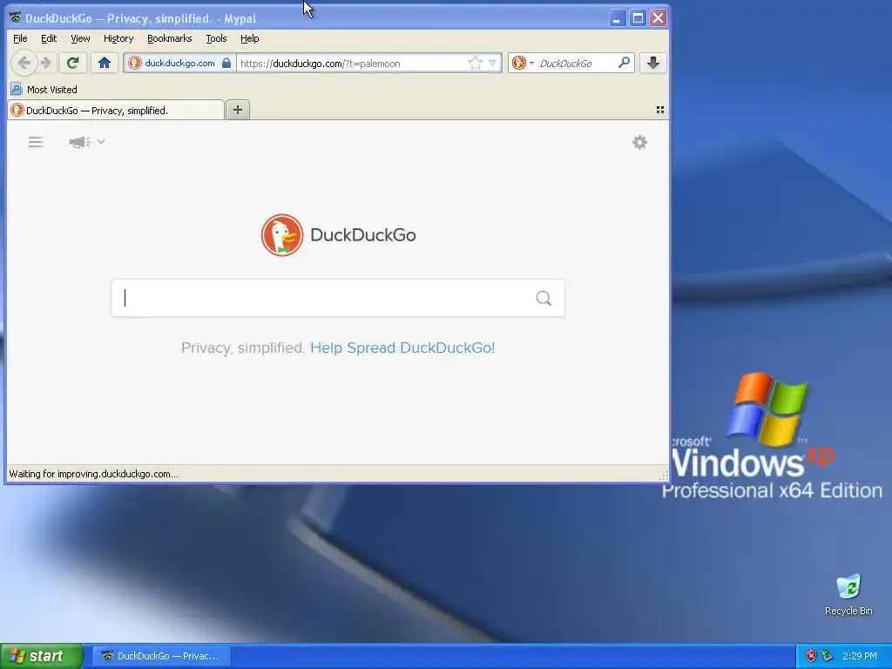The width and height of the screenshot is (892, 669).
Task: Open the Help menu
Action: (250, 38)
